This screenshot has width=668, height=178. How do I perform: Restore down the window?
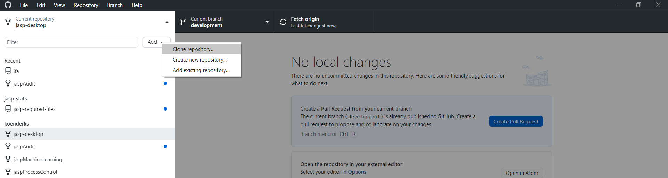click(638, 5)
